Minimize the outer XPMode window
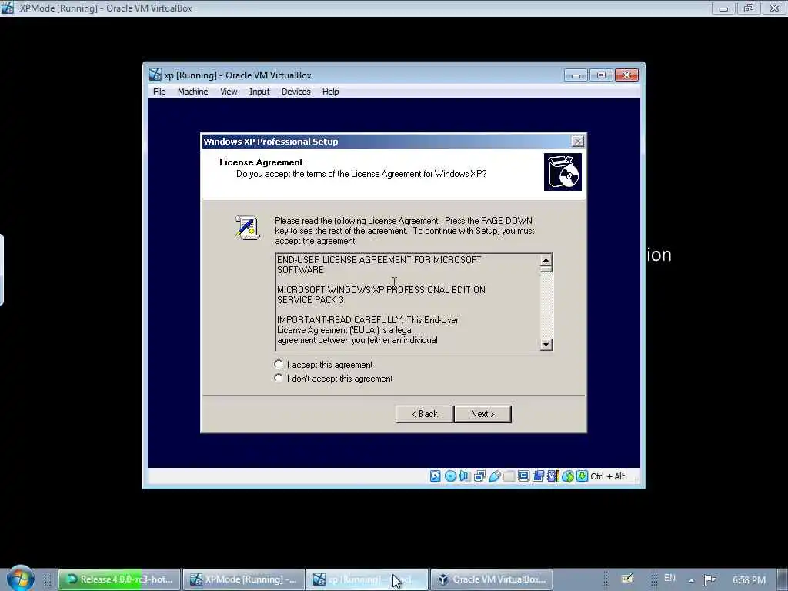The image size is (788, 591). click(x=723, y=8)
